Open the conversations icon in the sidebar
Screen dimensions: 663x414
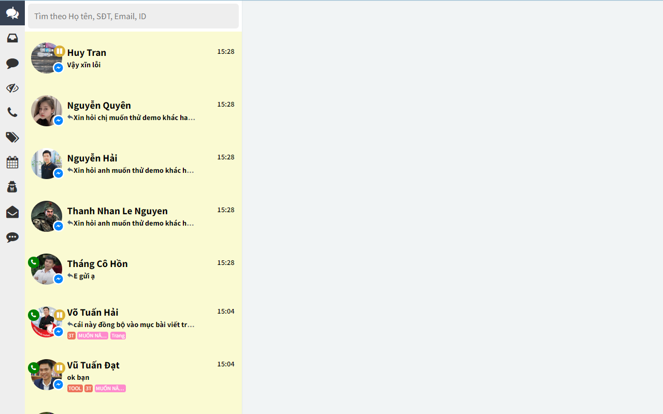[12, 13]
